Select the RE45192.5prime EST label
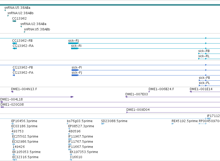The width and height of the screenshot is (220, 161). [x=185, y=121]
